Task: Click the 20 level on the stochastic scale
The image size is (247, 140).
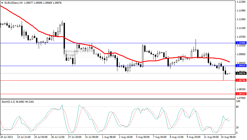Action: 238,128
